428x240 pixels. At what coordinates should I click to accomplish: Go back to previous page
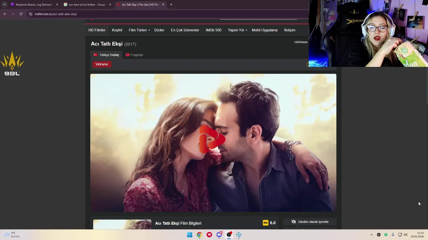pos(5,14)
